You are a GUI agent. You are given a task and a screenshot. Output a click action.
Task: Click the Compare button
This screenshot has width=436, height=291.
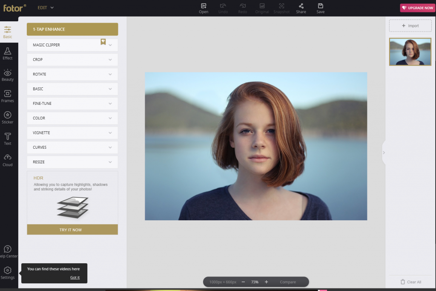click(x=288, y=282)
